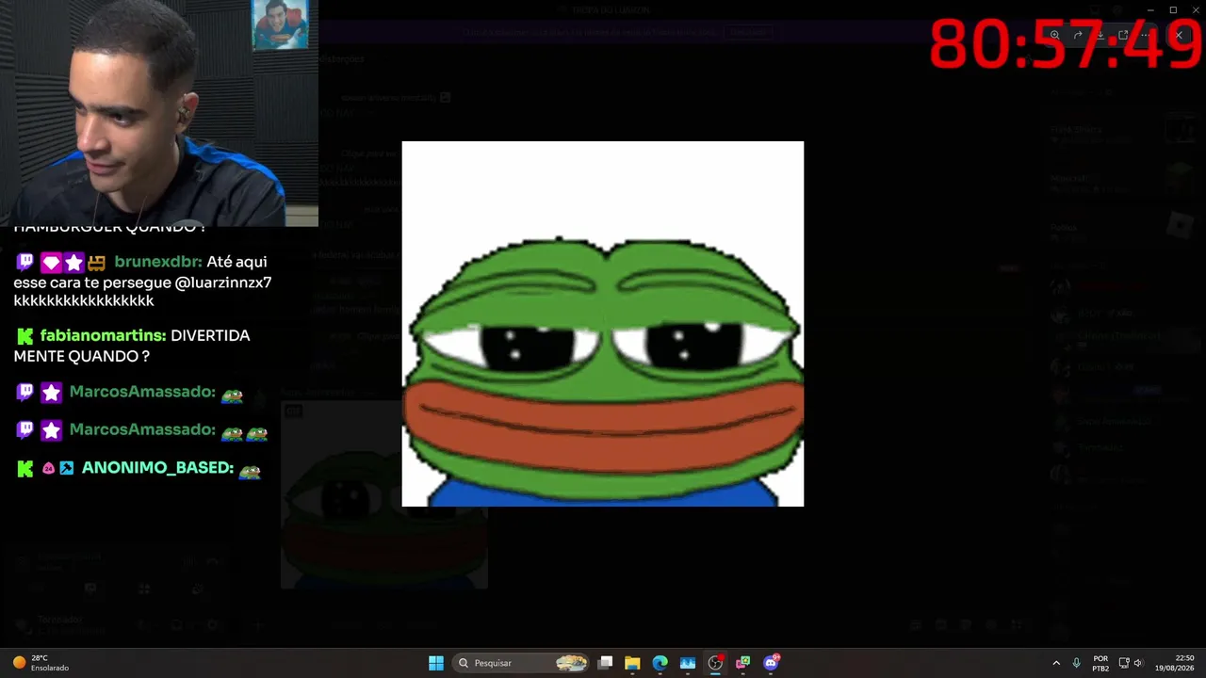The width and height of the screenshot is (1206, 678).
Task: Launch Microsoft Edge from the taskbar
Action: point(660,663)
